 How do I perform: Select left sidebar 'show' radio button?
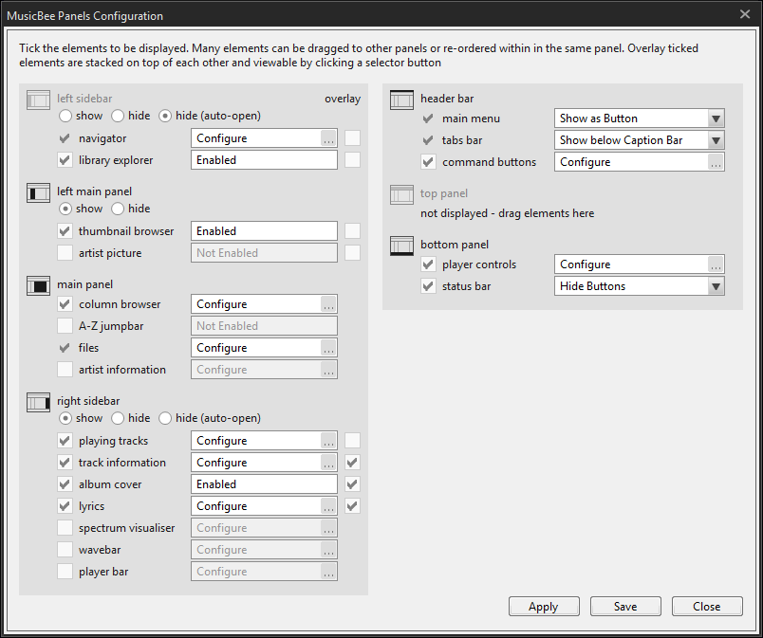click(65, 117)
